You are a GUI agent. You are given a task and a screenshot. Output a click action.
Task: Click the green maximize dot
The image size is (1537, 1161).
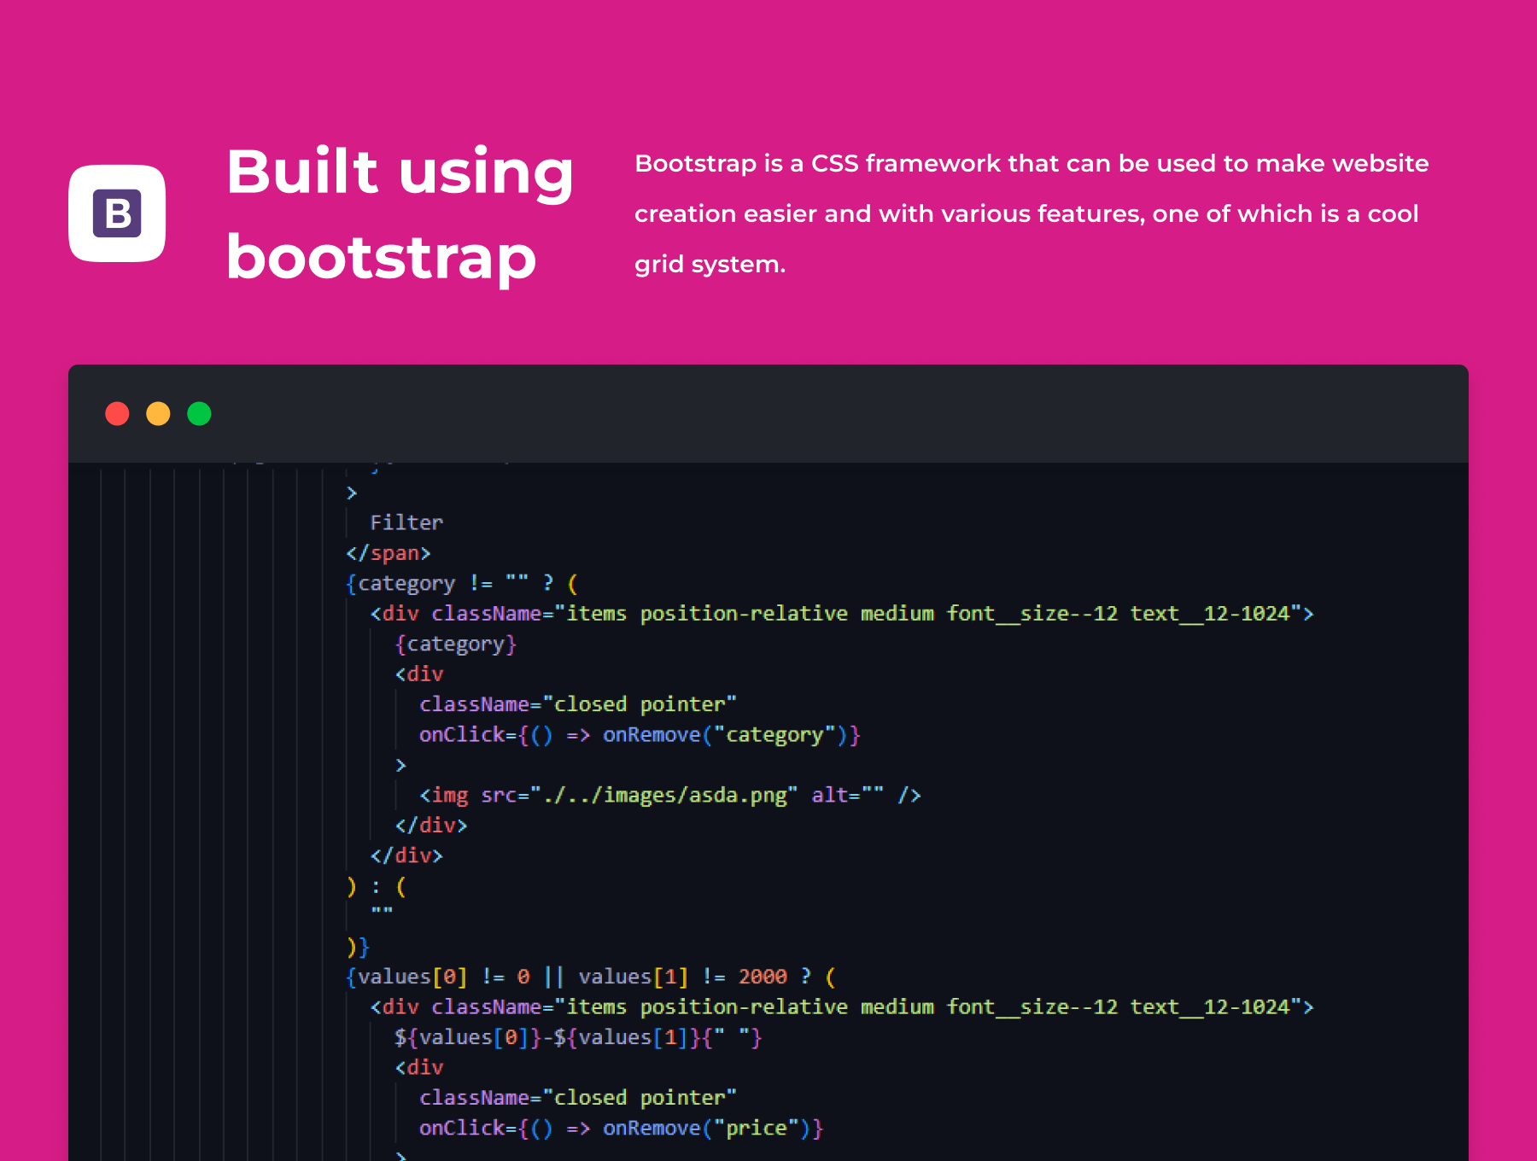(199, 414)
